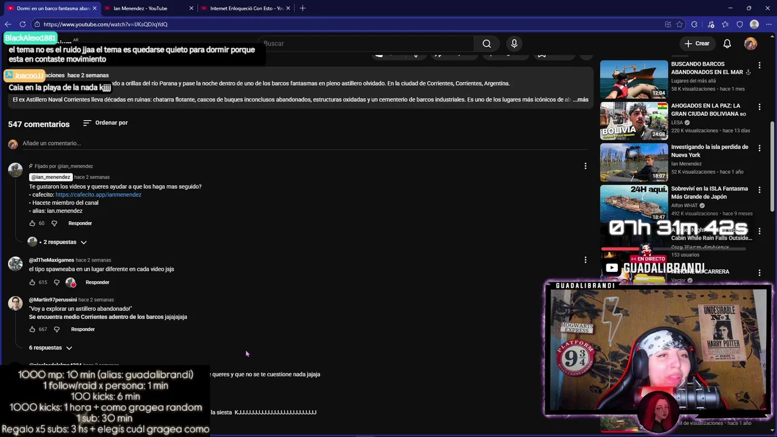The image size is (777, 437).
Task: Switch to the Ian Menendez - YouTube tab
Action: click(140, 8)
